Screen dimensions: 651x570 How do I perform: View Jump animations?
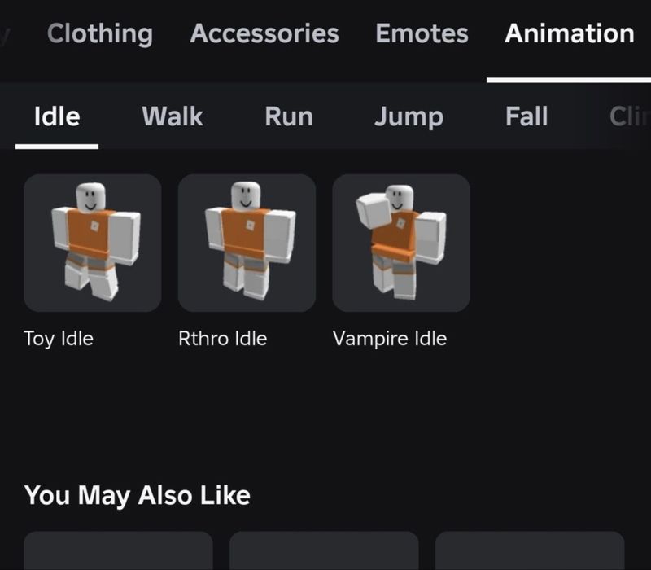pyautogui.click(x=409, y=117)
